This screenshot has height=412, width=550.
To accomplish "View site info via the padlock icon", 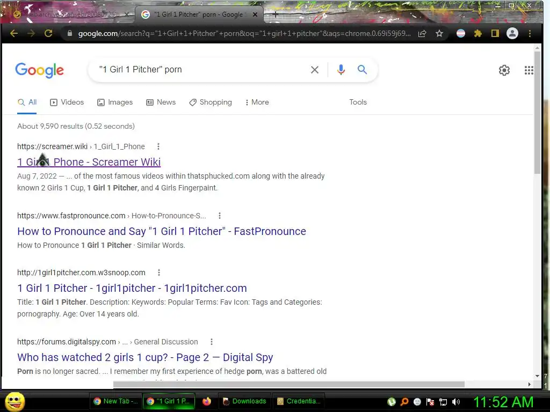I will click(69, 33).
